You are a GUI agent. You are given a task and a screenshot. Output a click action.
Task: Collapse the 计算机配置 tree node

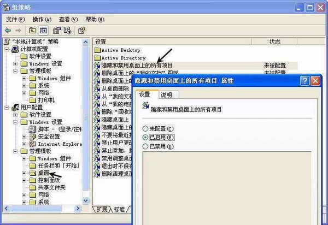point(7,49)
